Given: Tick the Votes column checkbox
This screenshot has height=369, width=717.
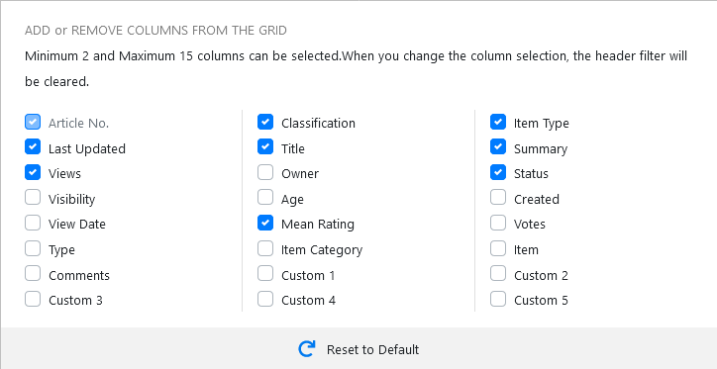Looking at the screenshot, I should [x=498, y=223].
